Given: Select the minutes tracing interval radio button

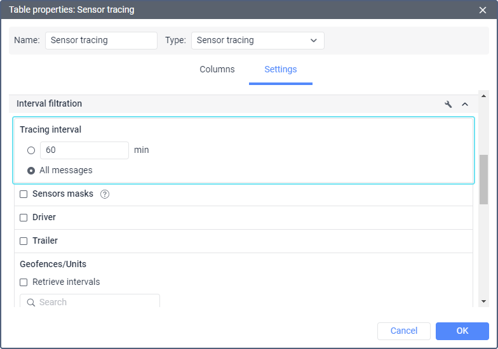Looking at the screenshot, I should 31,150.
